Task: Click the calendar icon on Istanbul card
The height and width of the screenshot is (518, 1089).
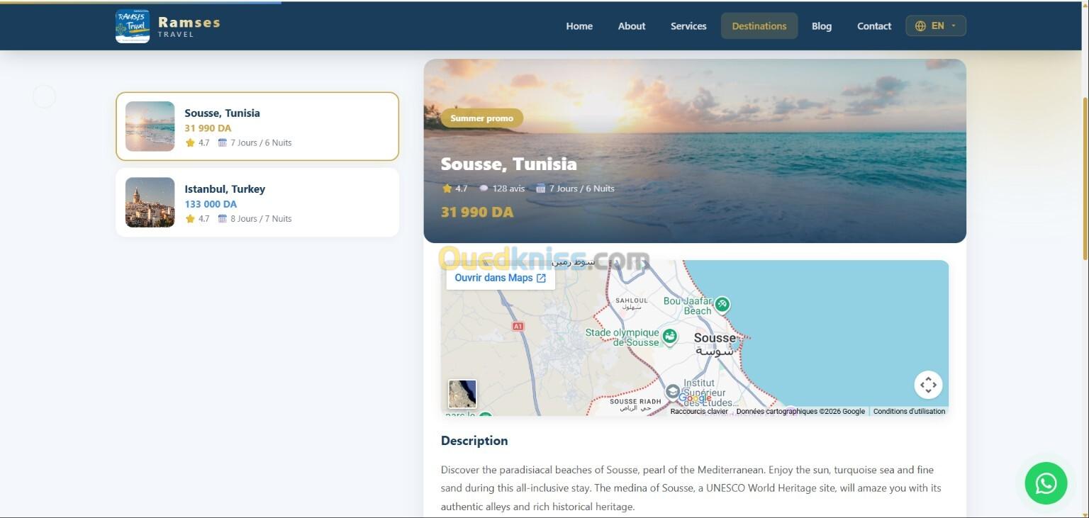Action: pos(222,218)
